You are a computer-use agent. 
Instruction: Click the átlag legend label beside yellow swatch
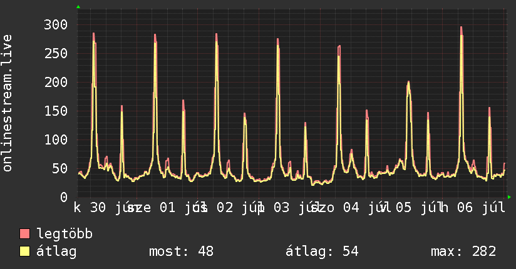click(56, 251)
